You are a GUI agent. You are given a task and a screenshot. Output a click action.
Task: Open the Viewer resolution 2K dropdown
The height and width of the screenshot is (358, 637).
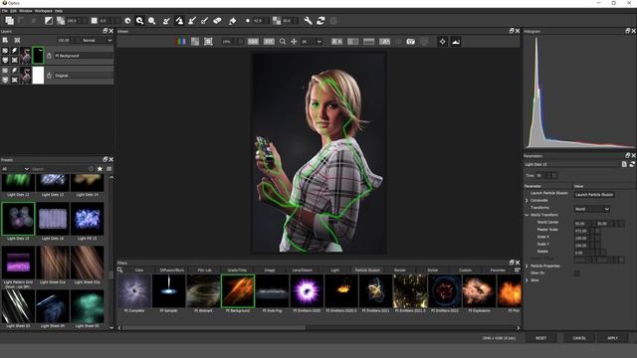(x=312, y=42)
